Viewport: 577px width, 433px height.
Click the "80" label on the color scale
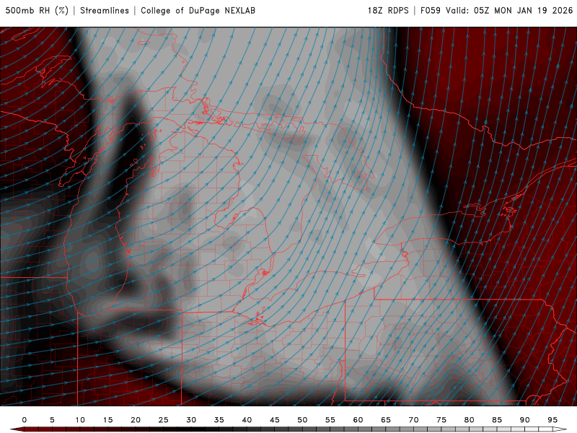tap(470, 420)
